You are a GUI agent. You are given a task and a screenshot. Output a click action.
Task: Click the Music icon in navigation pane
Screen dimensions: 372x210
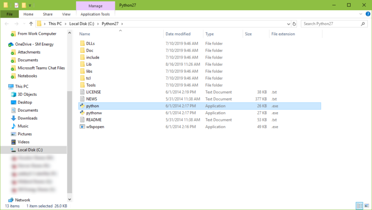(13, 126)
